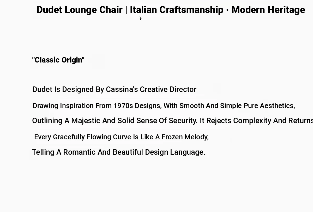Click "Italian Craftsmanship" in the heading
Screen dimensions: 313x212
click(x=177, y=10)
